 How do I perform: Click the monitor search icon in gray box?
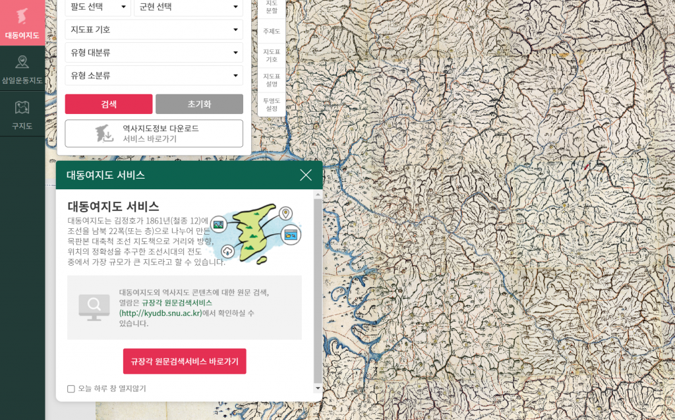pyautogui.click(x=94, y=307)
